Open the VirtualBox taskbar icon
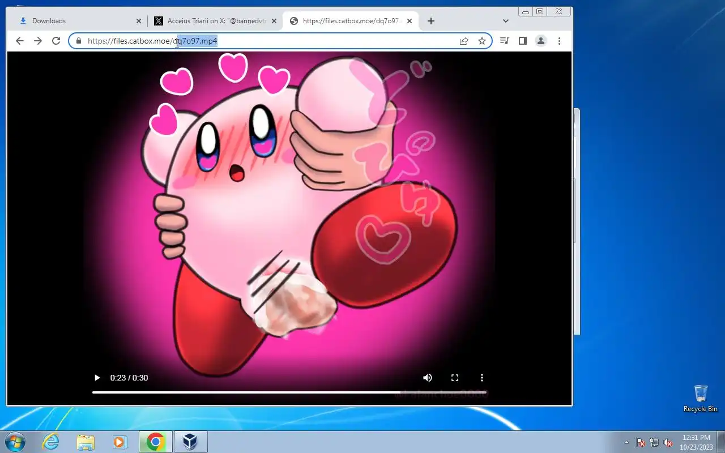 click(190, 442)
